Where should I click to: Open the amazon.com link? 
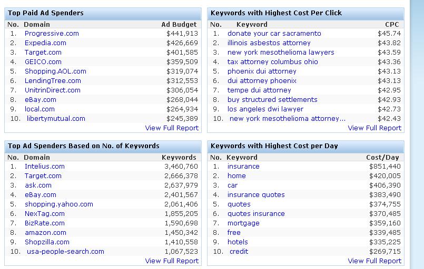pos(45,233)
